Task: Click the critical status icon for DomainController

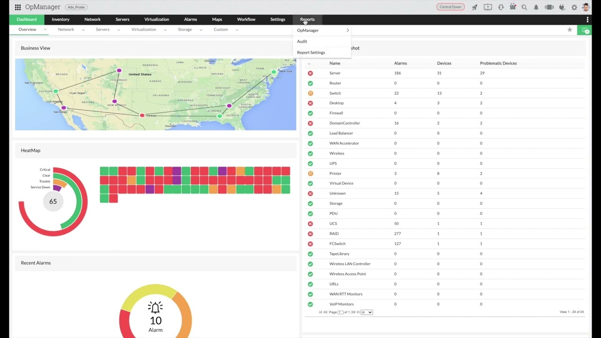Action: pos(310,123)
